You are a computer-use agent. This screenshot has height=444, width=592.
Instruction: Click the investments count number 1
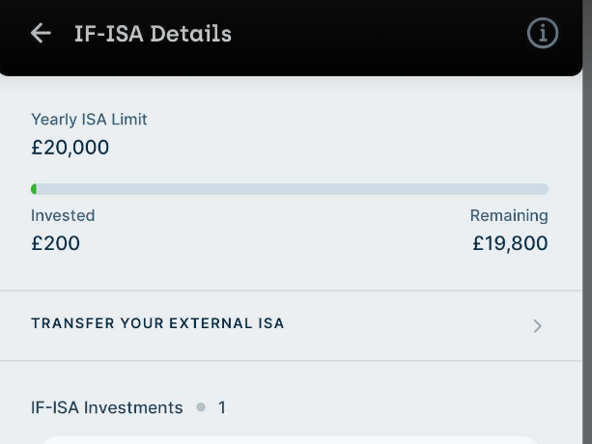221,407
